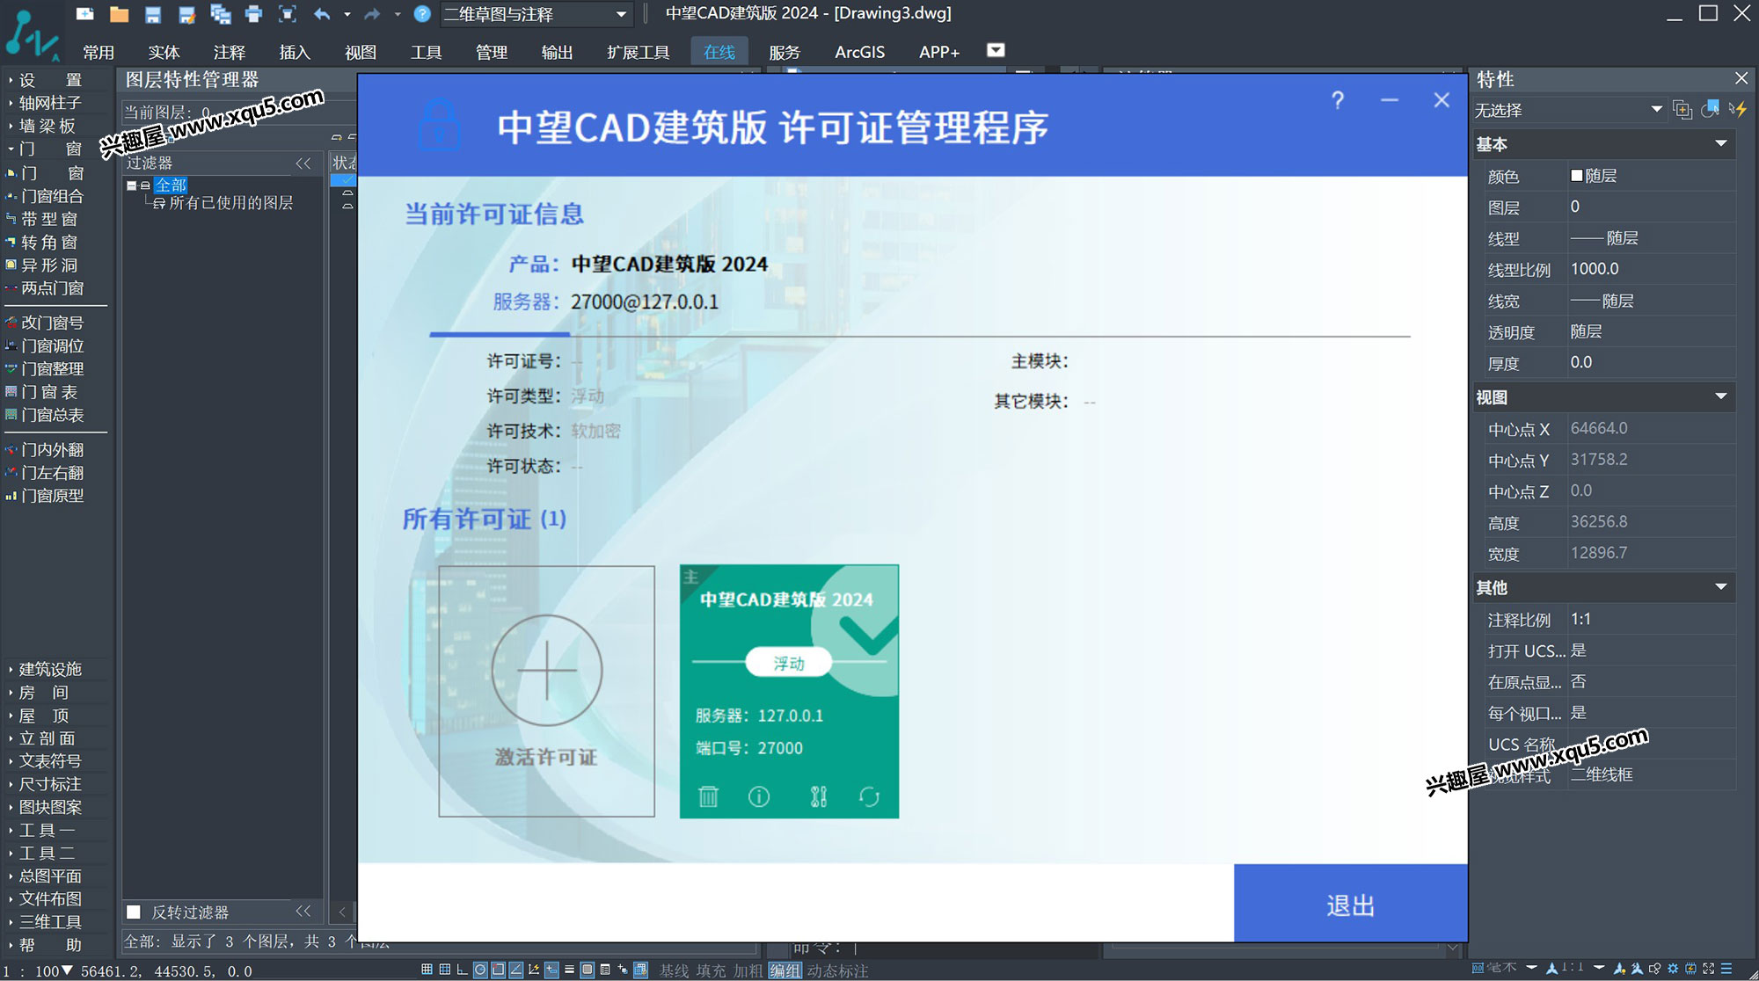Collapse the 基本 properties section

click(1721, 143)
